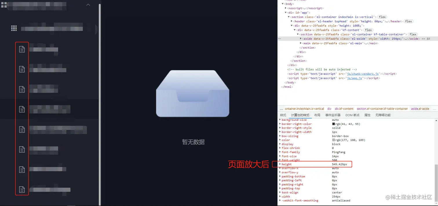Click the padding-bottom property name

coord(293,176)
